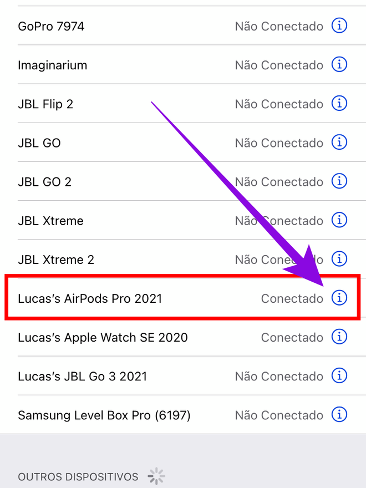Choose JBL Xtreme 2 device name

pyautogui.click(x=55, y=260)
